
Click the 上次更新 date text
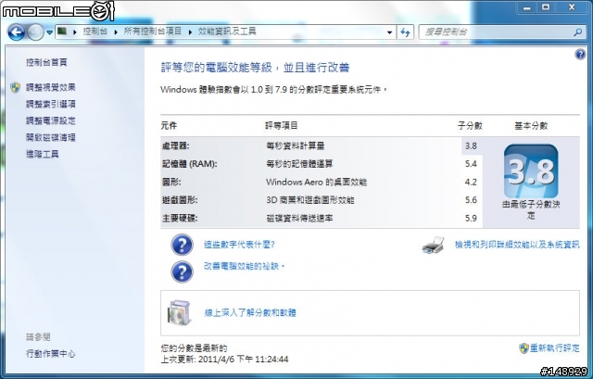pos(224,360)
